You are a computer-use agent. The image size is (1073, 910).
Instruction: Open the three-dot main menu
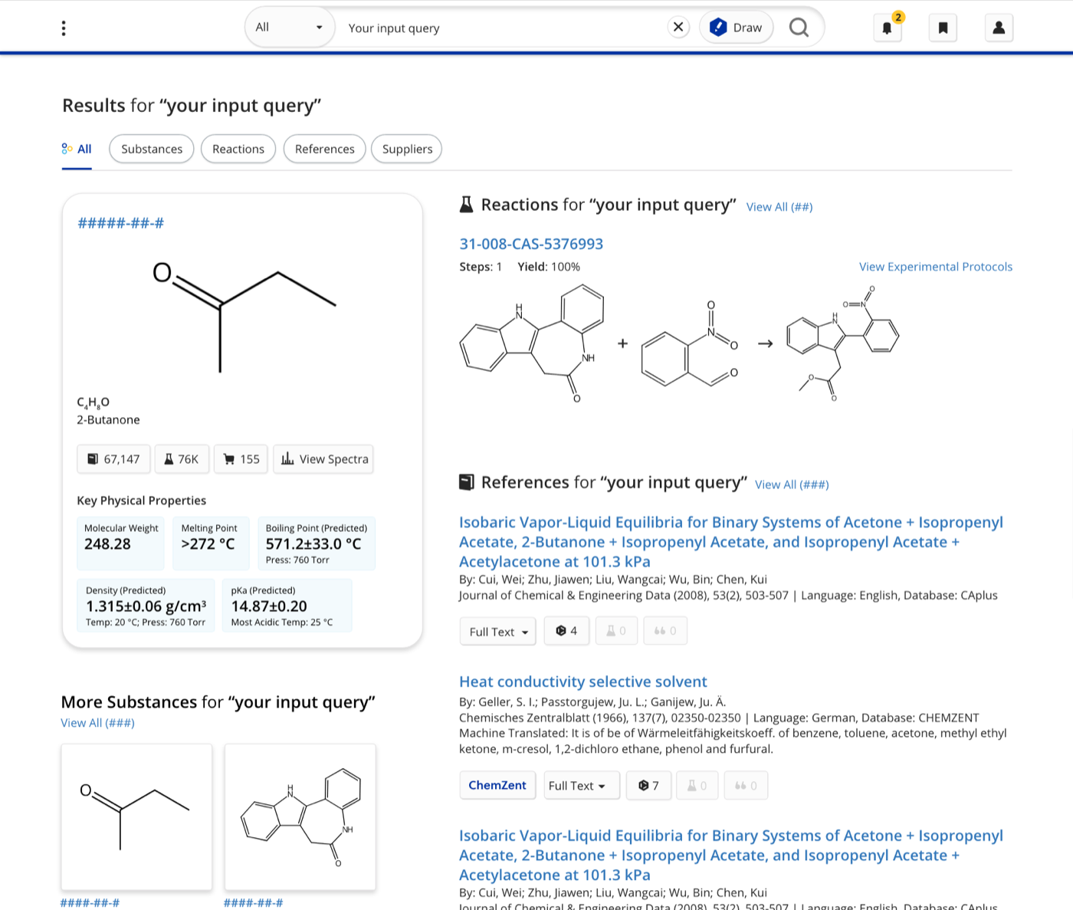click(64, 28)
